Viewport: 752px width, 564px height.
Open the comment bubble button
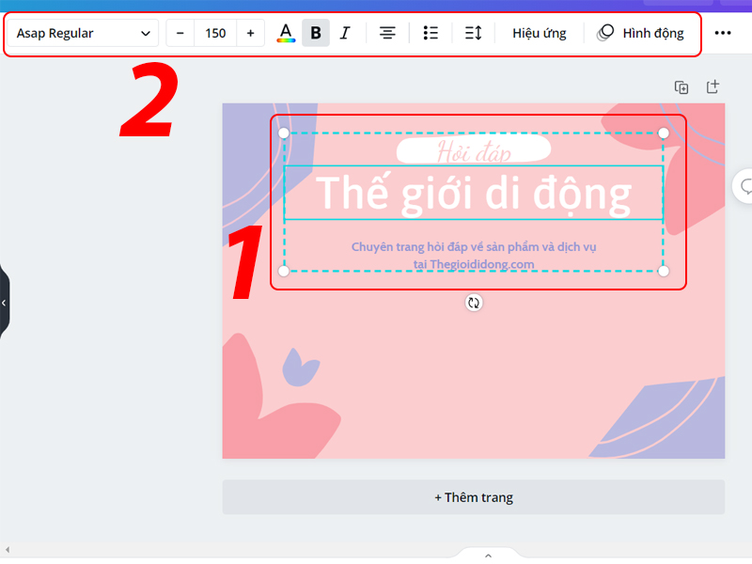744,186
